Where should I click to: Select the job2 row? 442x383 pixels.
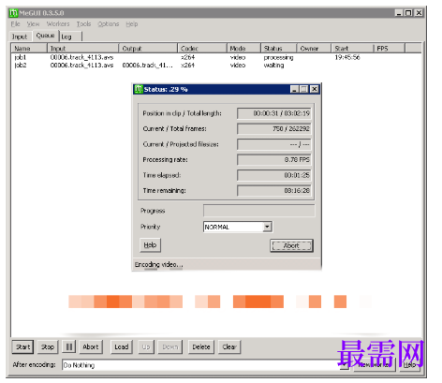pos(216,66)
